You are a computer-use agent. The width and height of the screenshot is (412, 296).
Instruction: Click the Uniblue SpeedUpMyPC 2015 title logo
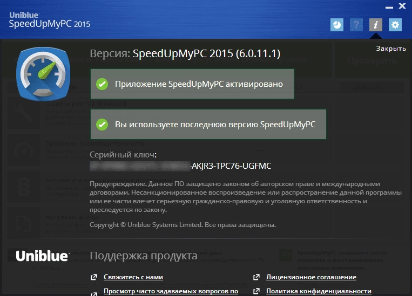[x=49, y=20]
